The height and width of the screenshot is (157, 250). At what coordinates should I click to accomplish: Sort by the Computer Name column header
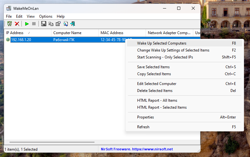[75, 33]
